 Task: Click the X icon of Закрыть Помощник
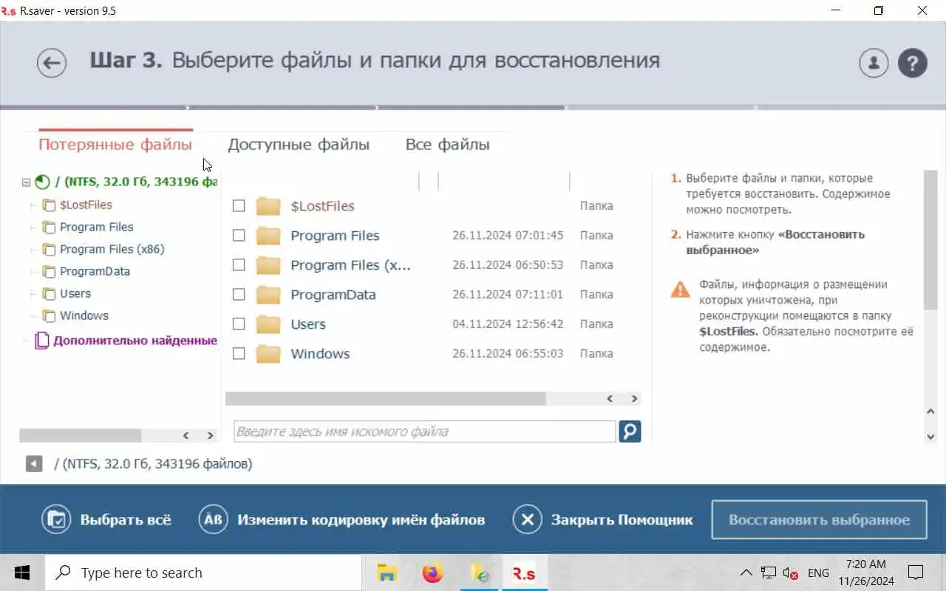pos(528,520)
